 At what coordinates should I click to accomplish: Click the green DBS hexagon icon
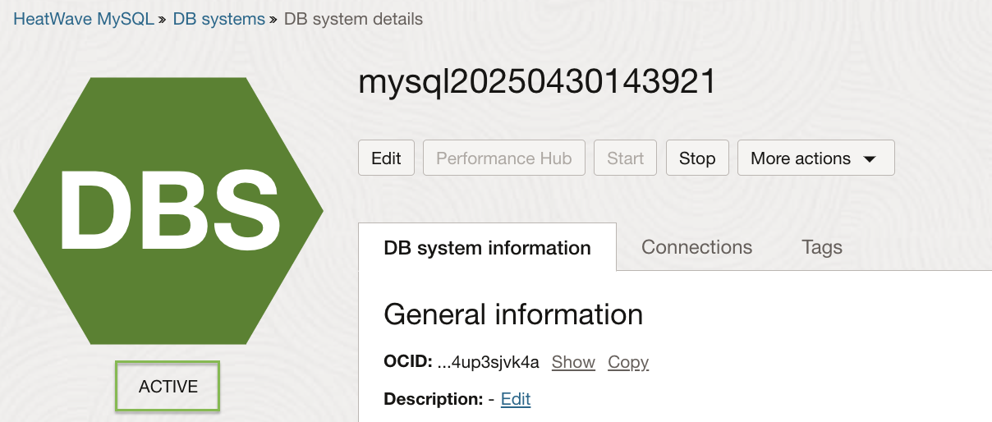168,211
